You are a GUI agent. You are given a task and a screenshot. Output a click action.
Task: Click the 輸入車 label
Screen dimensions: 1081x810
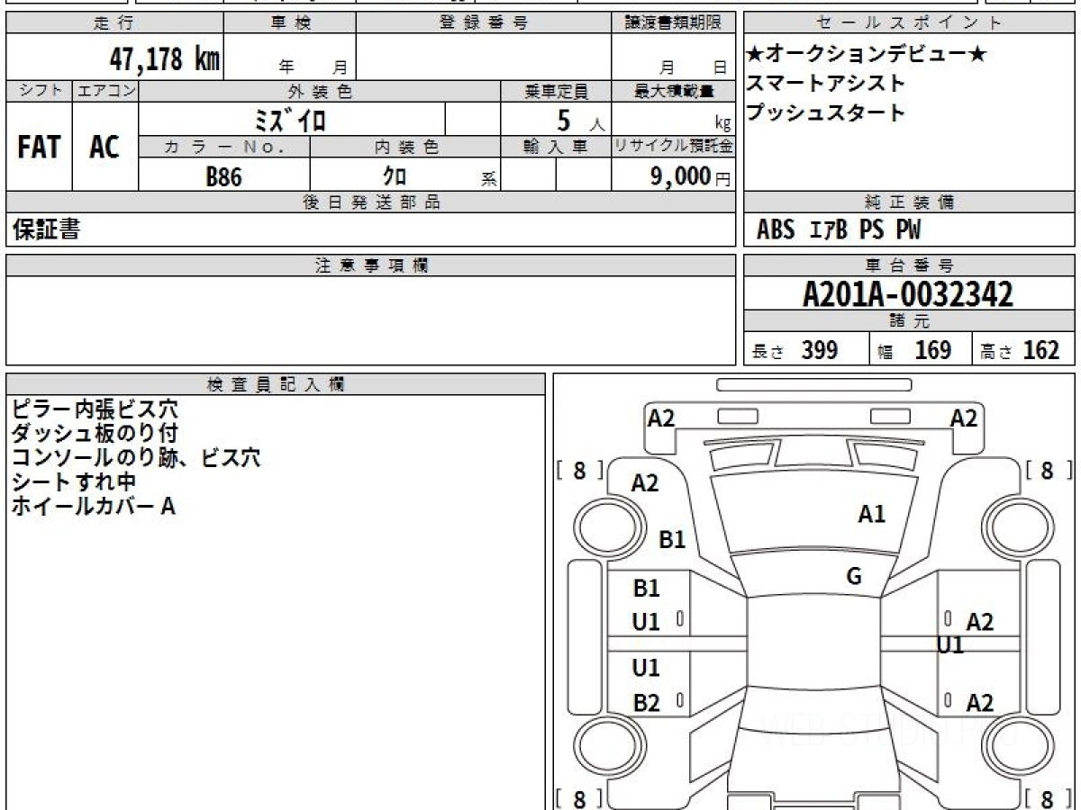[x=556, y=147]
